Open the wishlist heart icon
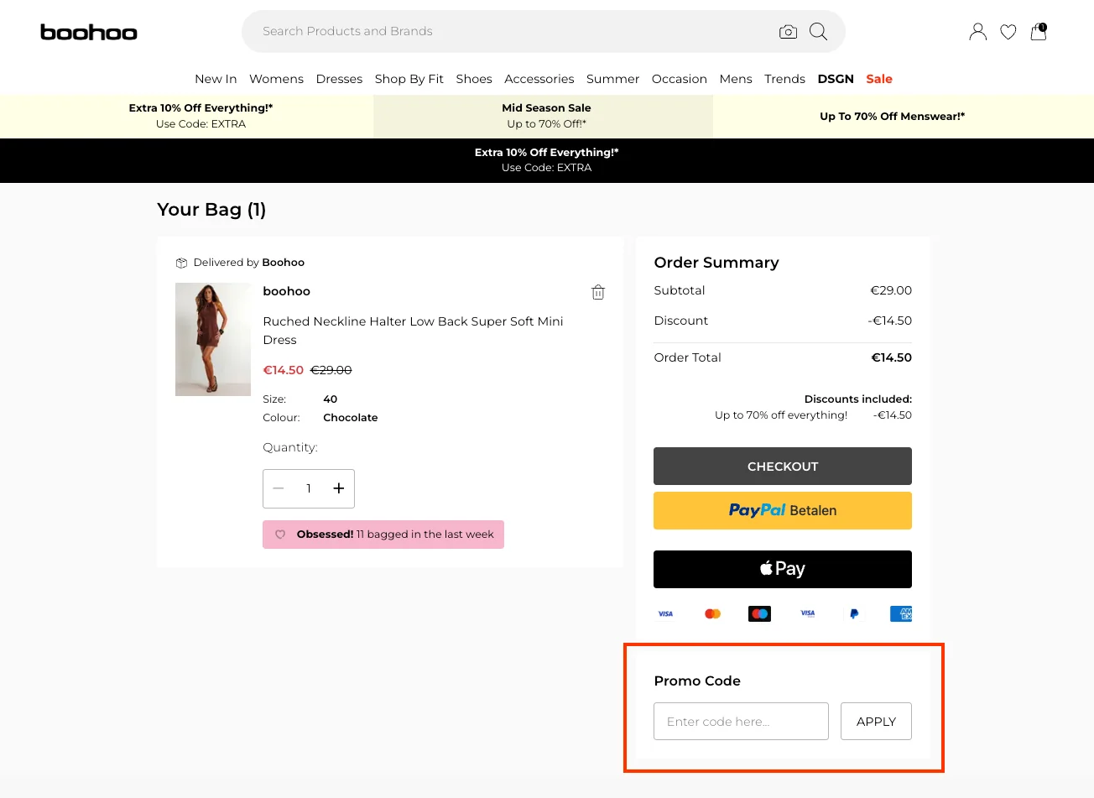This screenshot has height=798, width=1094. [x=1008, y=32]
